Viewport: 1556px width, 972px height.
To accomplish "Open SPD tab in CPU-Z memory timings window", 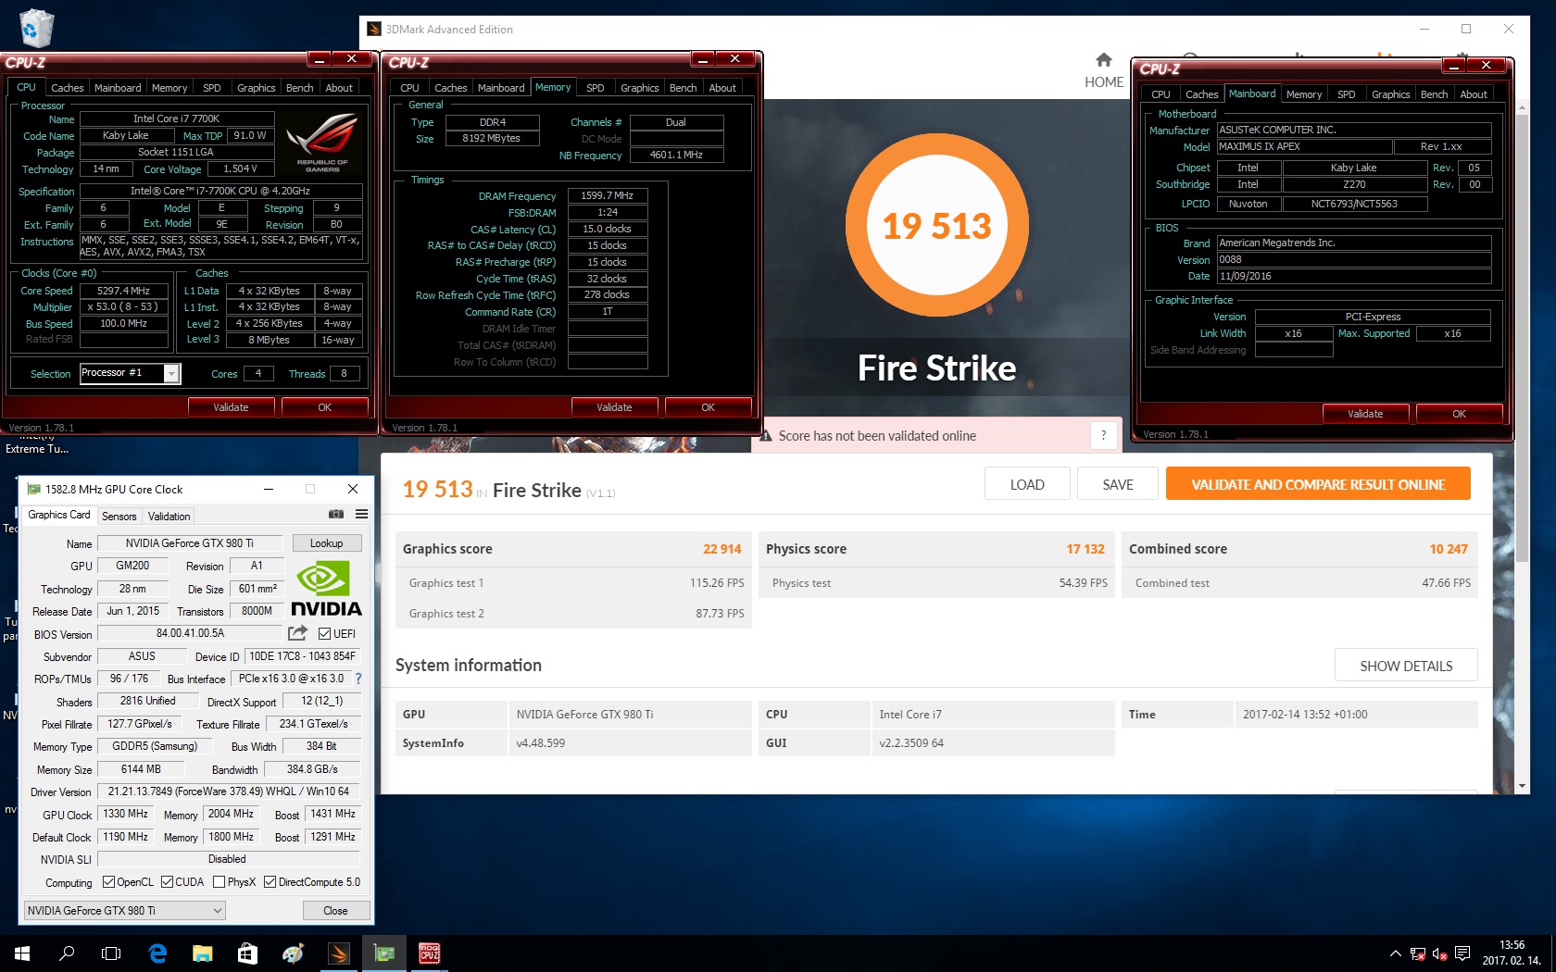I will [596, 88].
